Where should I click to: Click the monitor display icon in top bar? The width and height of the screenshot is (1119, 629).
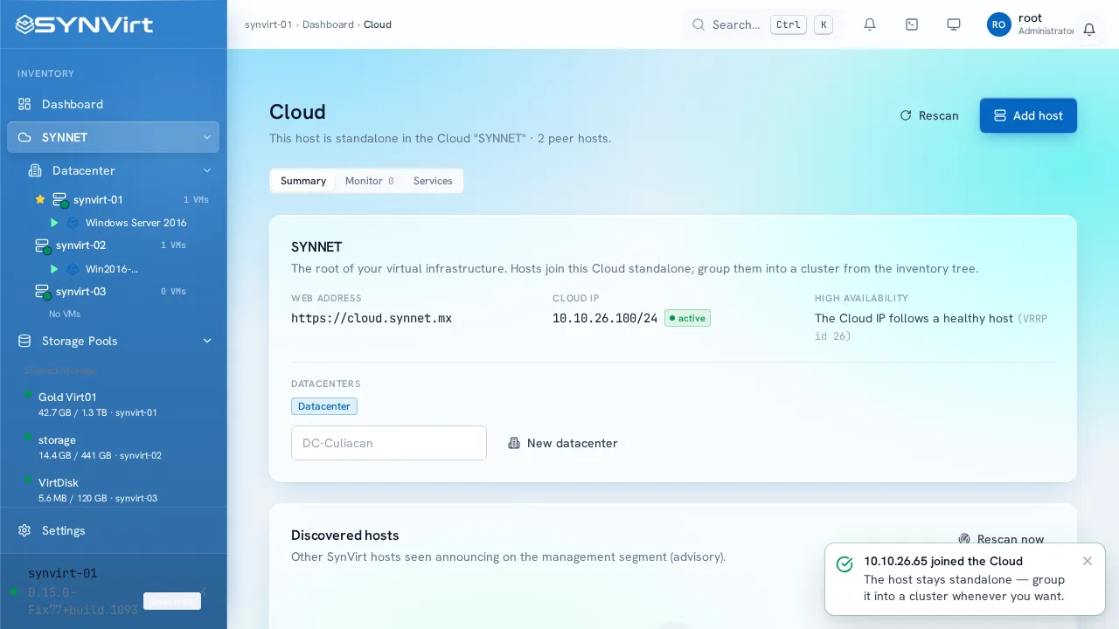click(954, 24)
